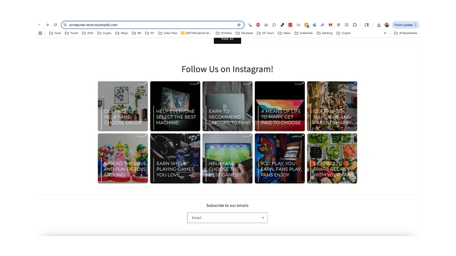Open the MOTION Sports bookmark
456x256 pixels.
pos(196,33)
